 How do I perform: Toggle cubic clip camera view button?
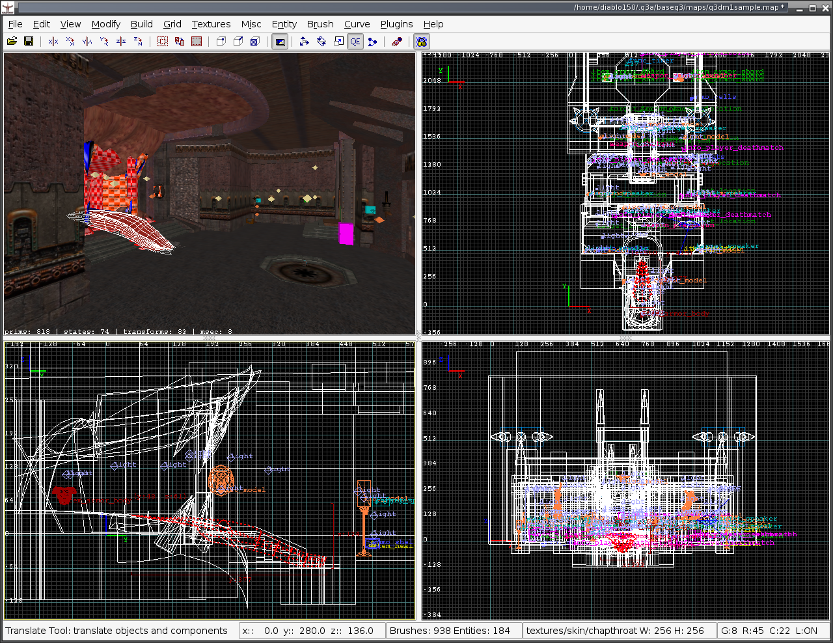280,42
